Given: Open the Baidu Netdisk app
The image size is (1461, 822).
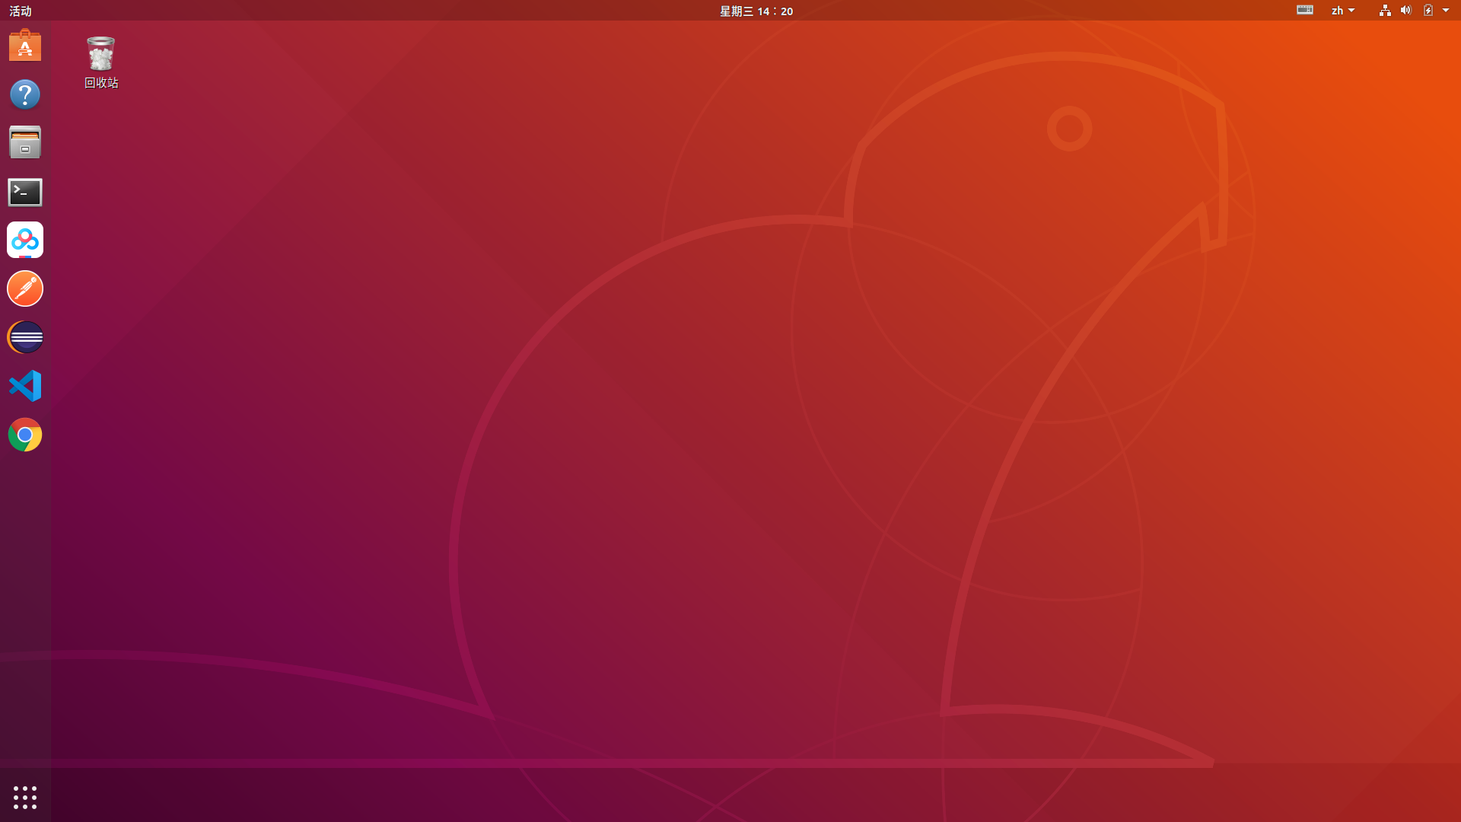Looking at the screenshot, I should pyautogui.click(x=25, y=241).
